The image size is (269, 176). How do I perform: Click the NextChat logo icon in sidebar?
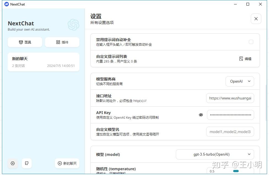[73, 25]
